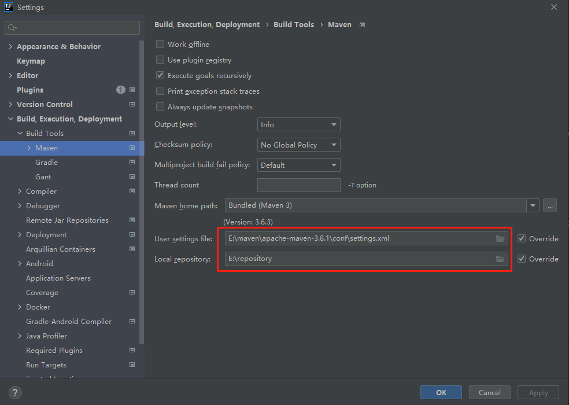This screenshot has width=569, height=405.
Task: Expand the Android tree node
Action: tap(20, 264)
